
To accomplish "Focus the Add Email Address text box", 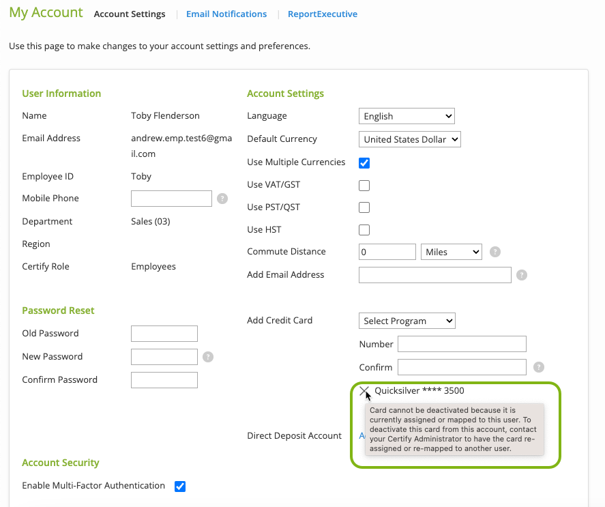I will [434, 275].
